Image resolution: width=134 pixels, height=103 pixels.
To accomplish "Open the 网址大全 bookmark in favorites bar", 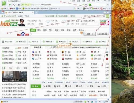I will tap(26, 9).
